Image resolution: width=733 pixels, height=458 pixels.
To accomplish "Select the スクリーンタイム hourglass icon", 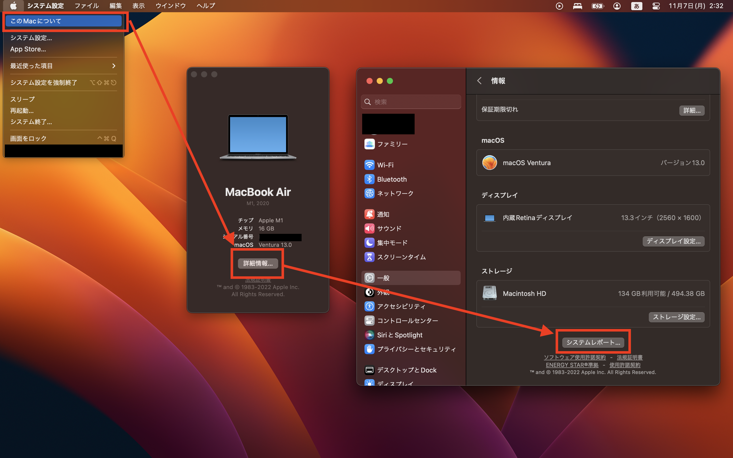I will [369, 257].
